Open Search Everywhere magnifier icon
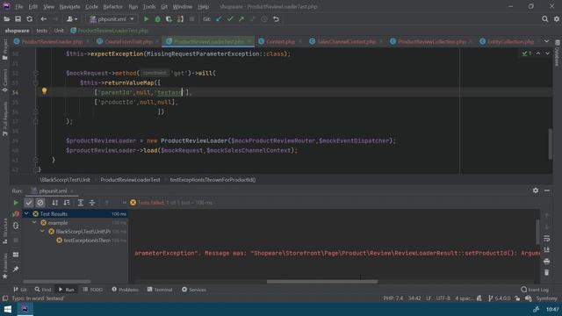The height and width of the screenshot is (316, 562). (544, 19)
